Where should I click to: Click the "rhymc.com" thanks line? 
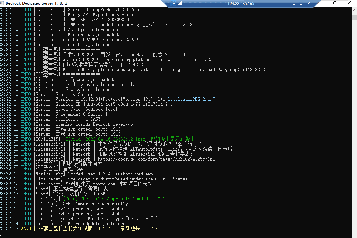click(x=76, y=184)
